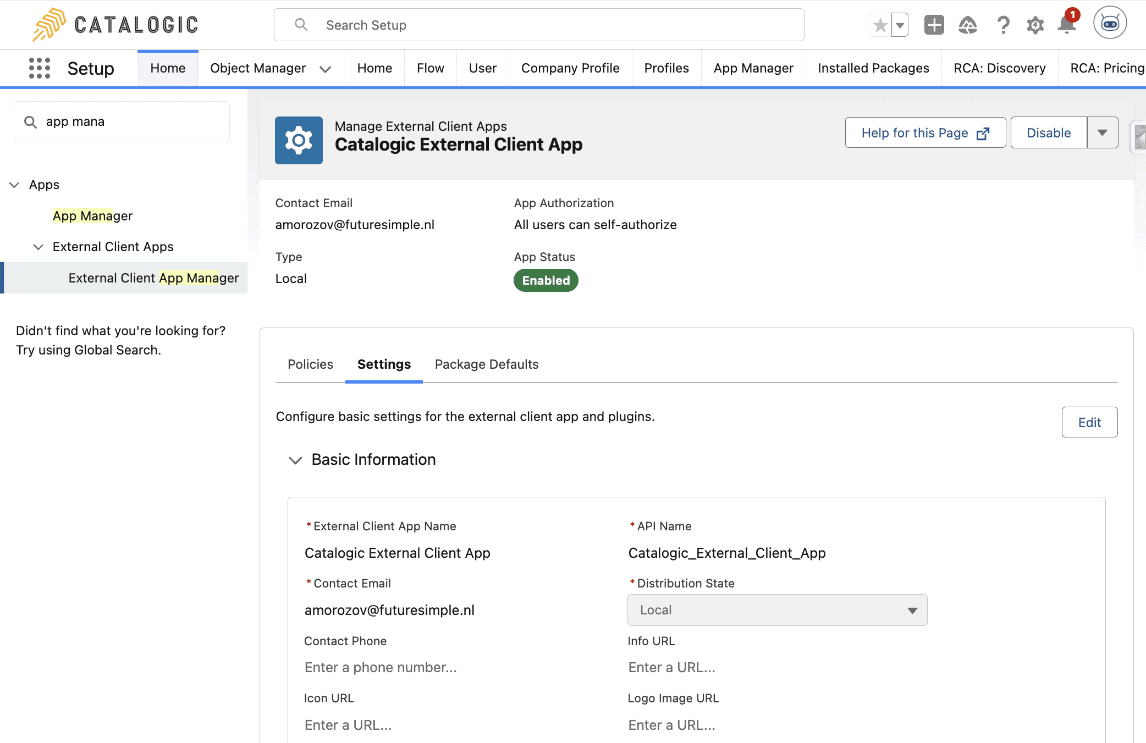Open the Global Actions plus icon

pos(934,25)
